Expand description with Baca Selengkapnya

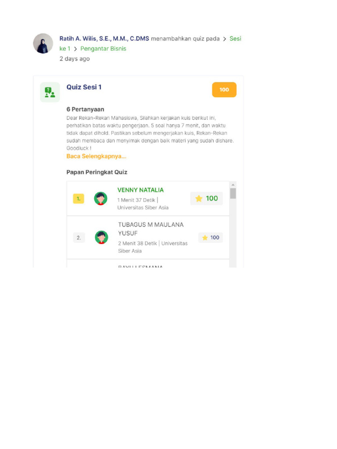point(97,156)
